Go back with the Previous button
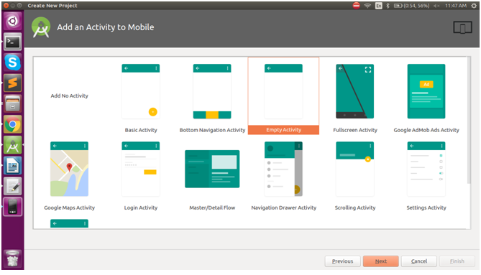481x275 pixels. [342, 261]
